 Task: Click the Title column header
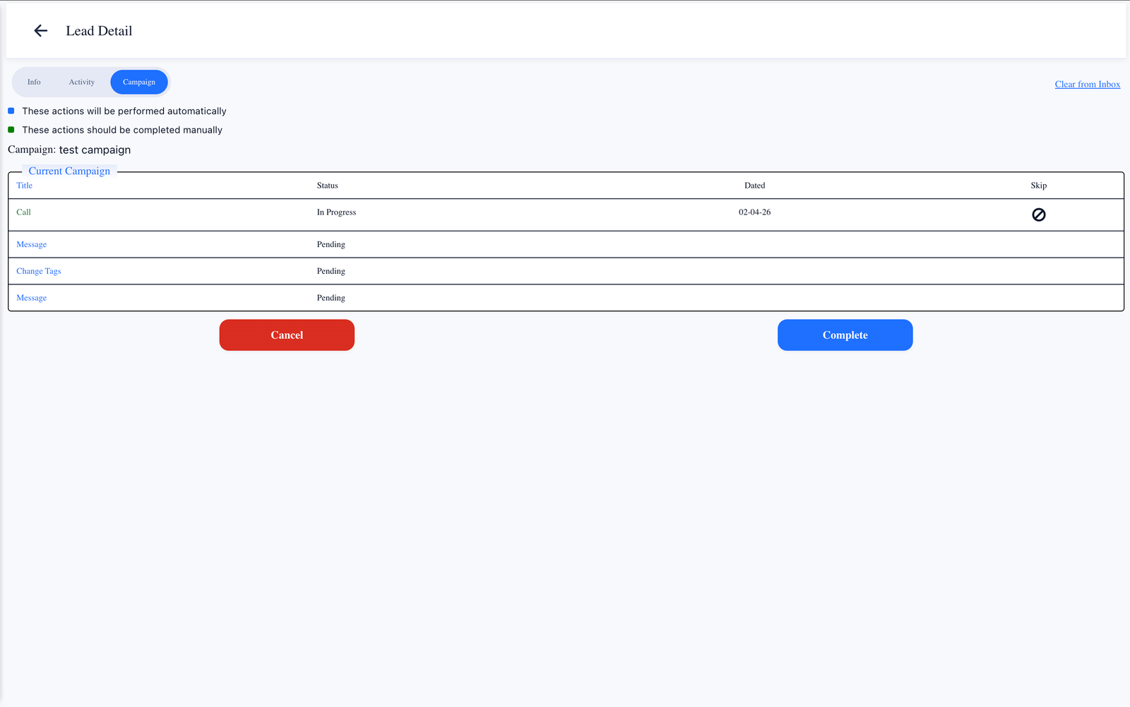[25, 186]
